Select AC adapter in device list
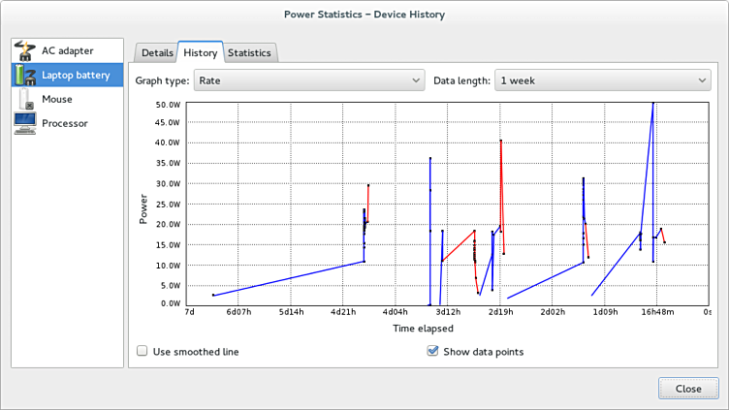The image size is (729, 410). [67, 50]
